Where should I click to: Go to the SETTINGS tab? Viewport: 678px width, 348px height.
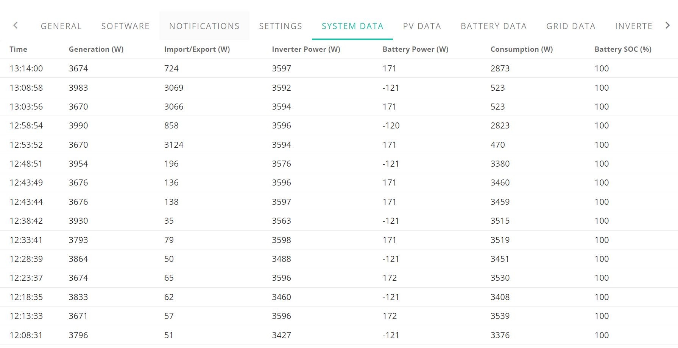click(281, 26)
